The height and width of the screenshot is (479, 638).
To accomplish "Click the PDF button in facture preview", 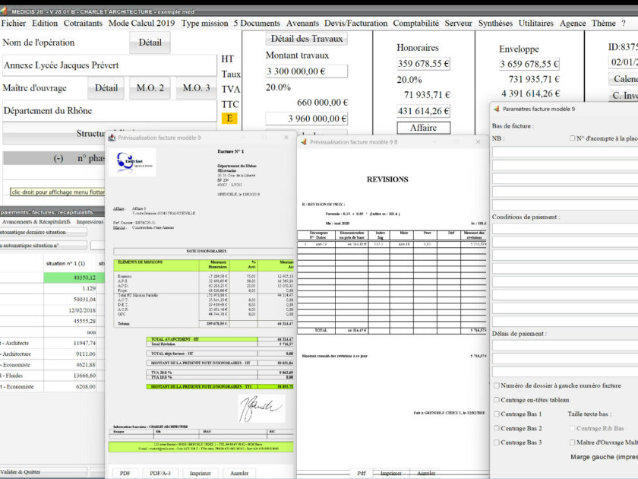I will [x=125, y=473].
